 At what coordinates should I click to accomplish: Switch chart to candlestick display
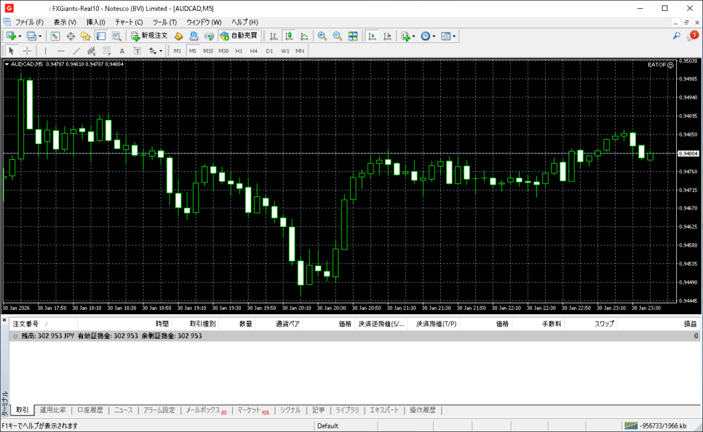(289, 36)
